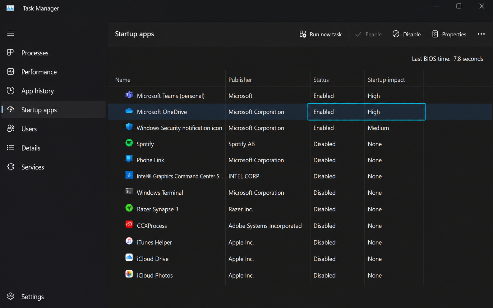
Task: Click the Startup apps page heading
Action: pos(134,34)
